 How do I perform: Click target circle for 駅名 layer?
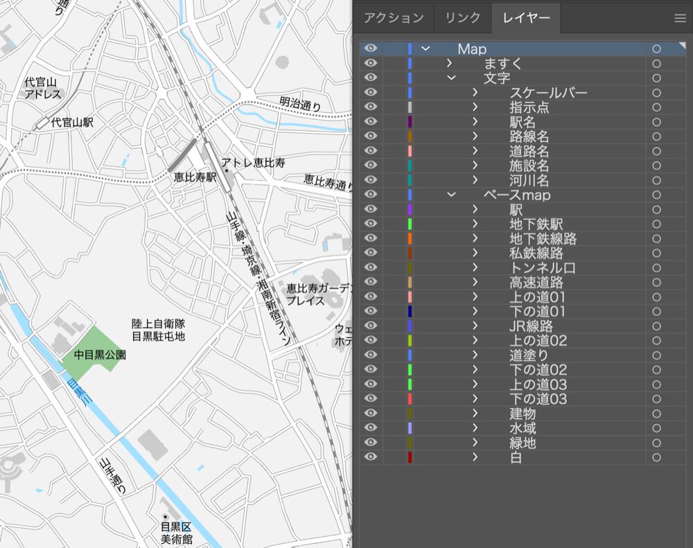click(x=656, y=122)
